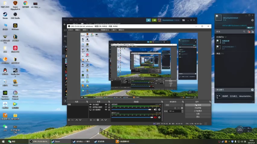The image size is (257, 144).
Task: Collapse the group chats section
Action: pos(220,90)
